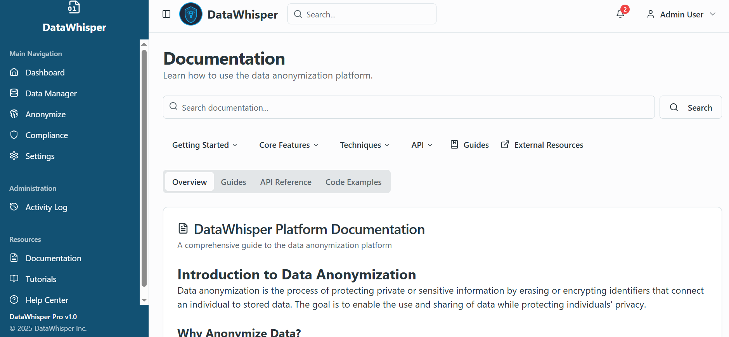729x337 pixels.
Task: Switch to the API Reference tab
Action: point(286,182)
